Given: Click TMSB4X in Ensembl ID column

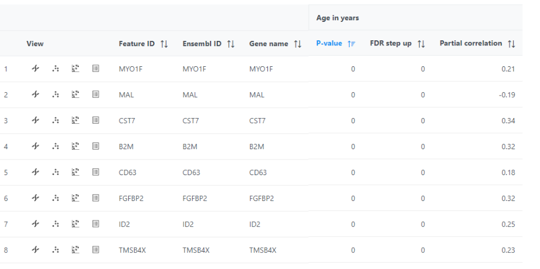Looking at the screenshot, I should 196,250.
